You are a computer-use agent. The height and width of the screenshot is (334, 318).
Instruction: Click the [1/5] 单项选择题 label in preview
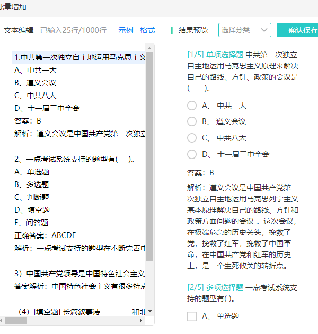215,55
